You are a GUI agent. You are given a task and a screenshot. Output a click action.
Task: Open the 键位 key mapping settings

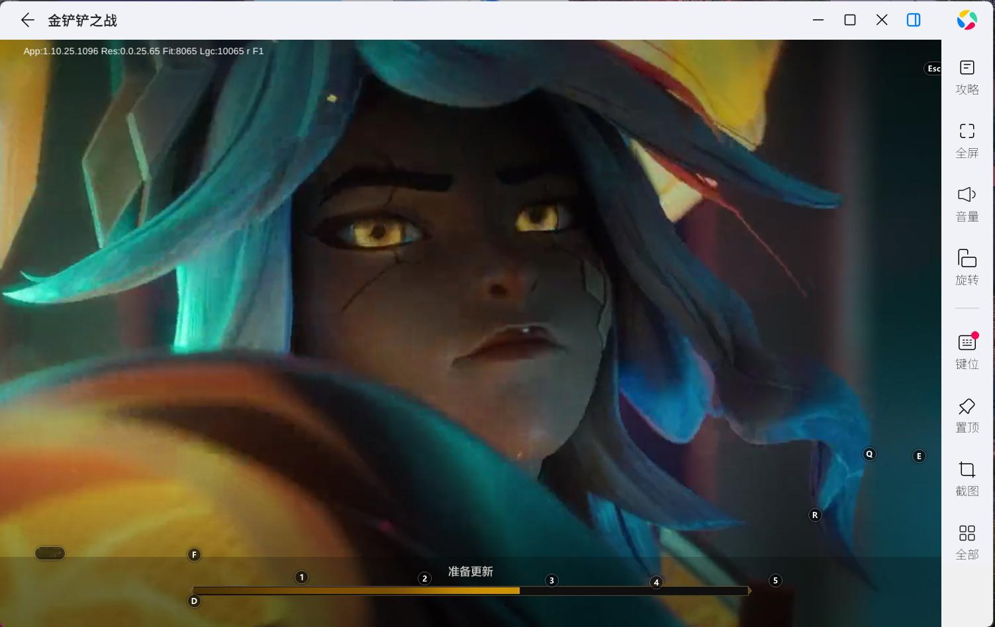pyautogui.click(x=967, y=351)
